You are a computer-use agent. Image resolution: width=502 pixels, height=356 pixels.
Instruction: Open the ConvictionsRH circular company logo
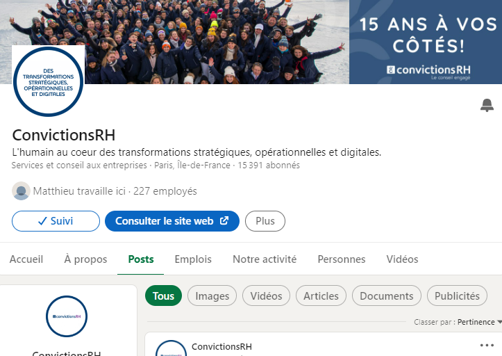click(x=49, y=81)
